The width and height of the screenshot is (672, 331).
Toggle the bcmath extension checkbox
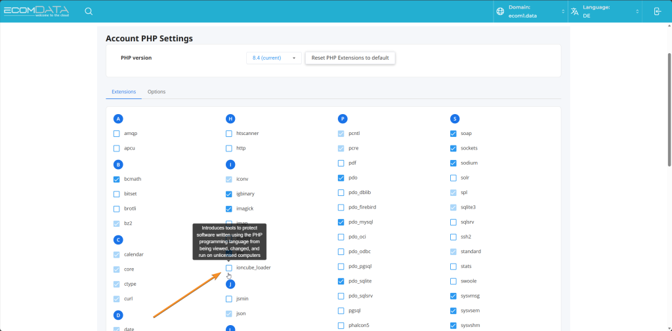(x=117, y=179)
